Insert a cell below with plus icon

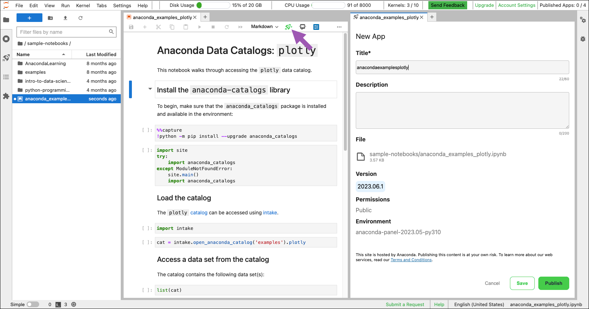145,27
